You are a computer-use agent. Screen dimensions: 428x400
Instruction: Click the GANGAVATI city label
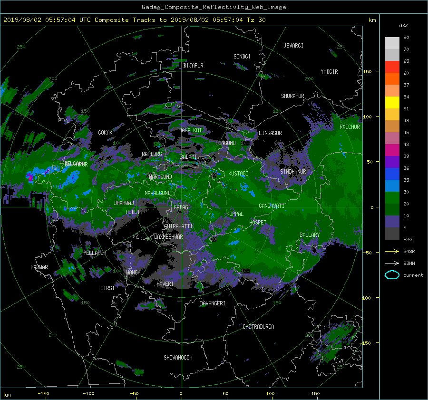click(272, 205)
